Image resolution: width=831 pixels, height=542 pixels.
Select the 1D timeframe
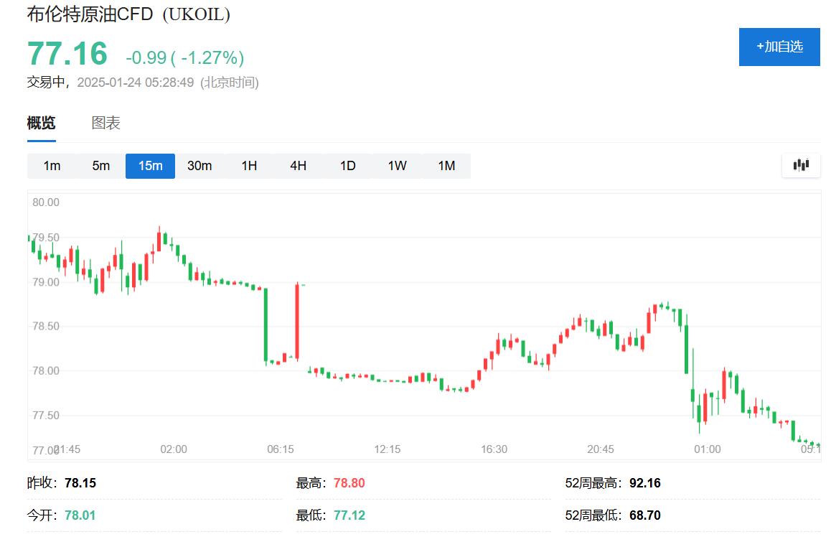347,166
